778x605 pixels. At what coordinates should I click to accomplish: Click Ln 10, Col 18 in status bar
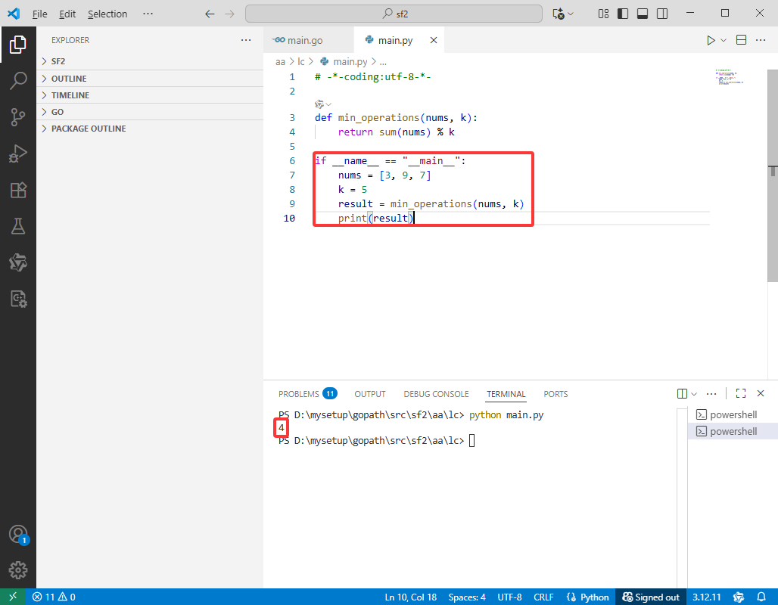[x=411, y=597]
